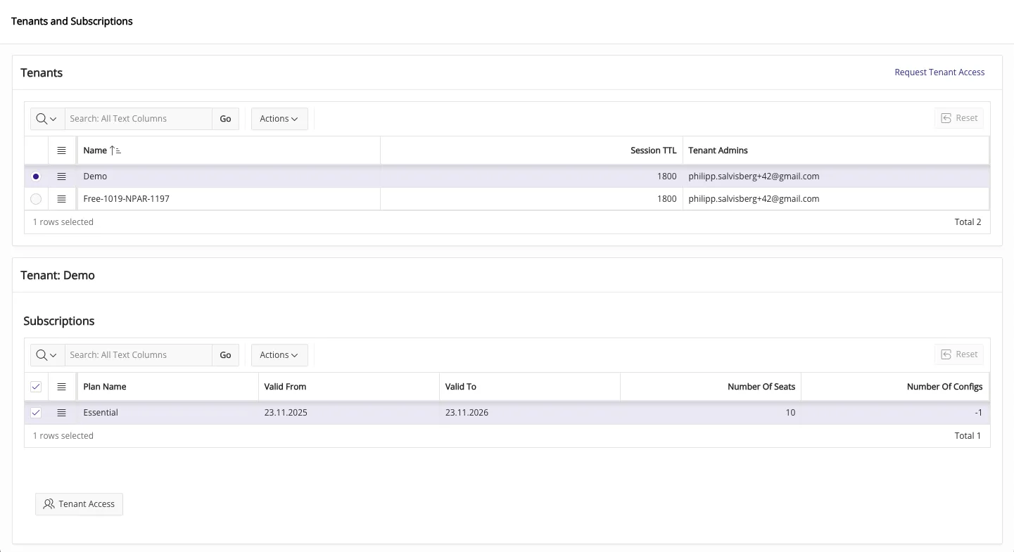The height and width of the screenshot is (552, 1014).
Task: Click the Request Tenant Access link
Action: pyautogui.click(x=939, y=72)
